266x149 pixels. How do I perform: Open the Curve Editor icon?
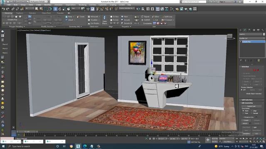pyautogui.click(x=162, y=9)
